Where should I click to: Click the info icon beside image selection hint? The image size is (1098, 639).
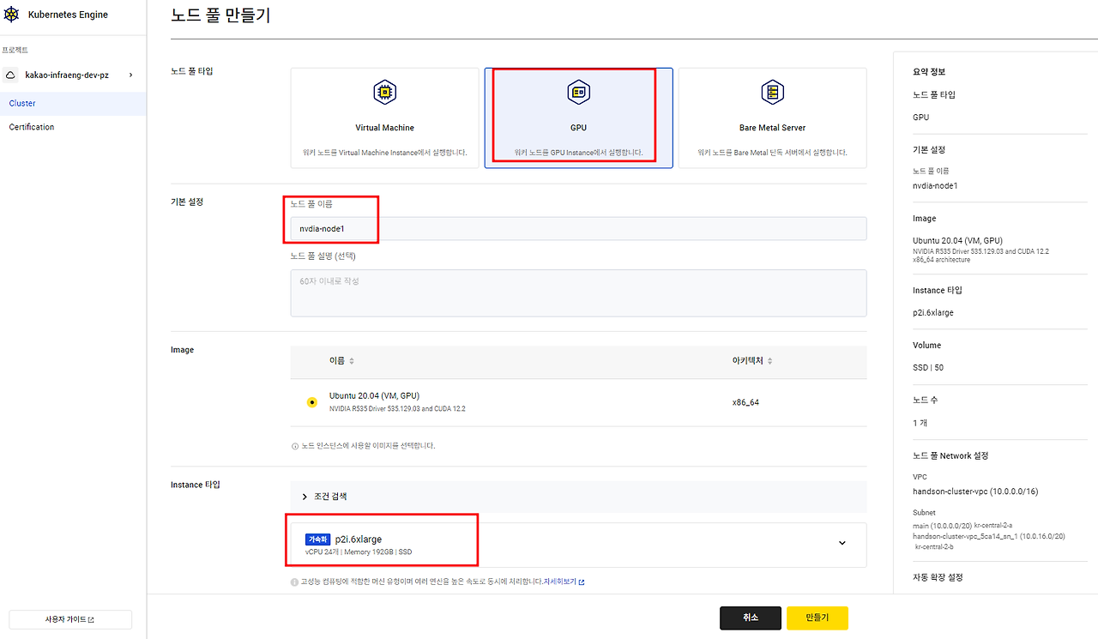(x=295, y=446)
